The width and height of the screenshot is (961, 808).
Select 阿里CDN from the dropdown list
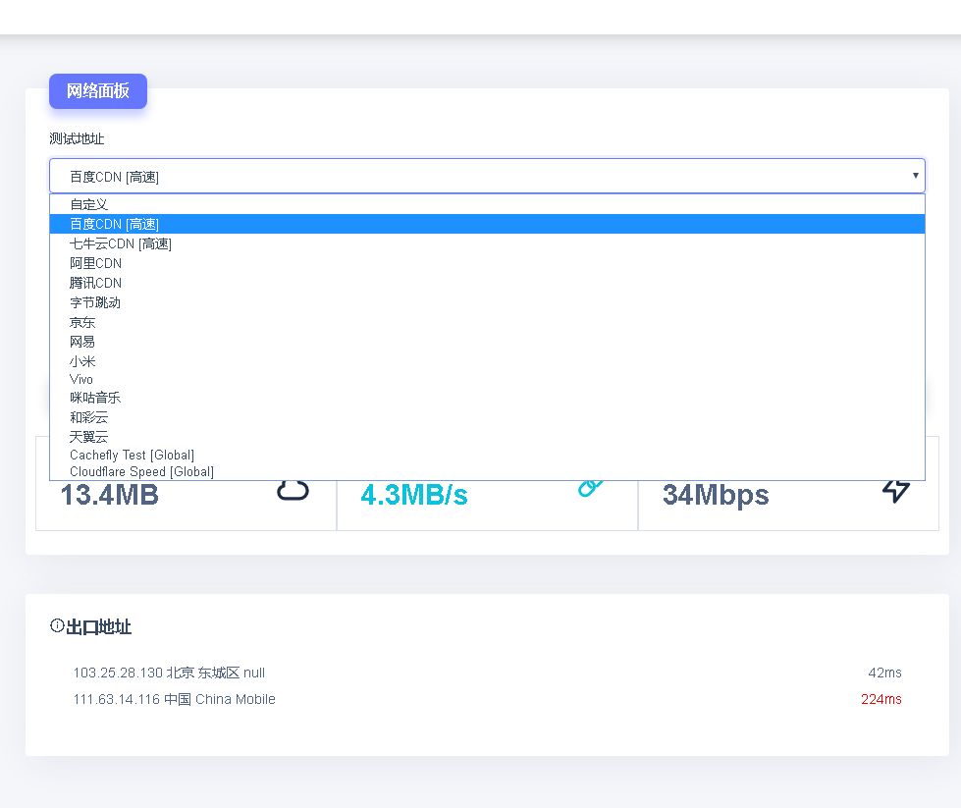(95, 263)
